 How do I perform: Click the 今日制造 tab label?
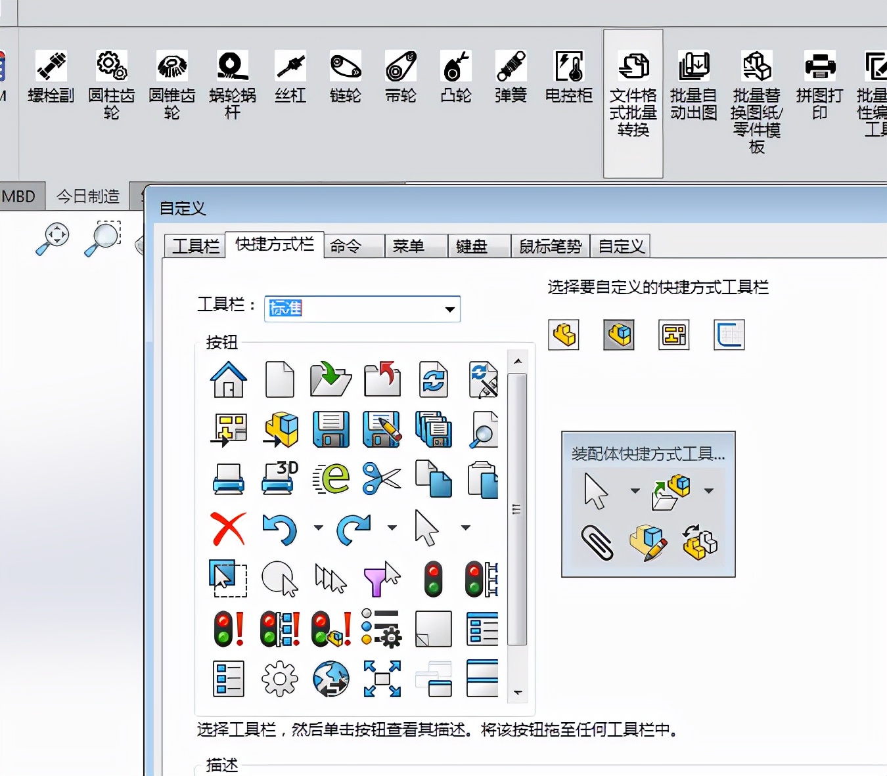[87, 196]
